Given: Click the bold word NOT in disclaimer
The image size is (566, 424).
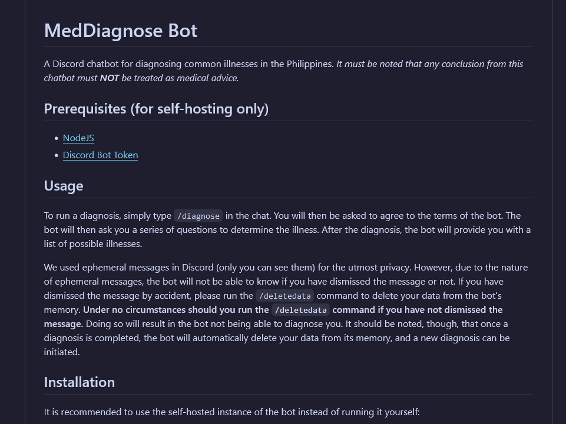Looking at the screenshot, I should click(109, 78).
